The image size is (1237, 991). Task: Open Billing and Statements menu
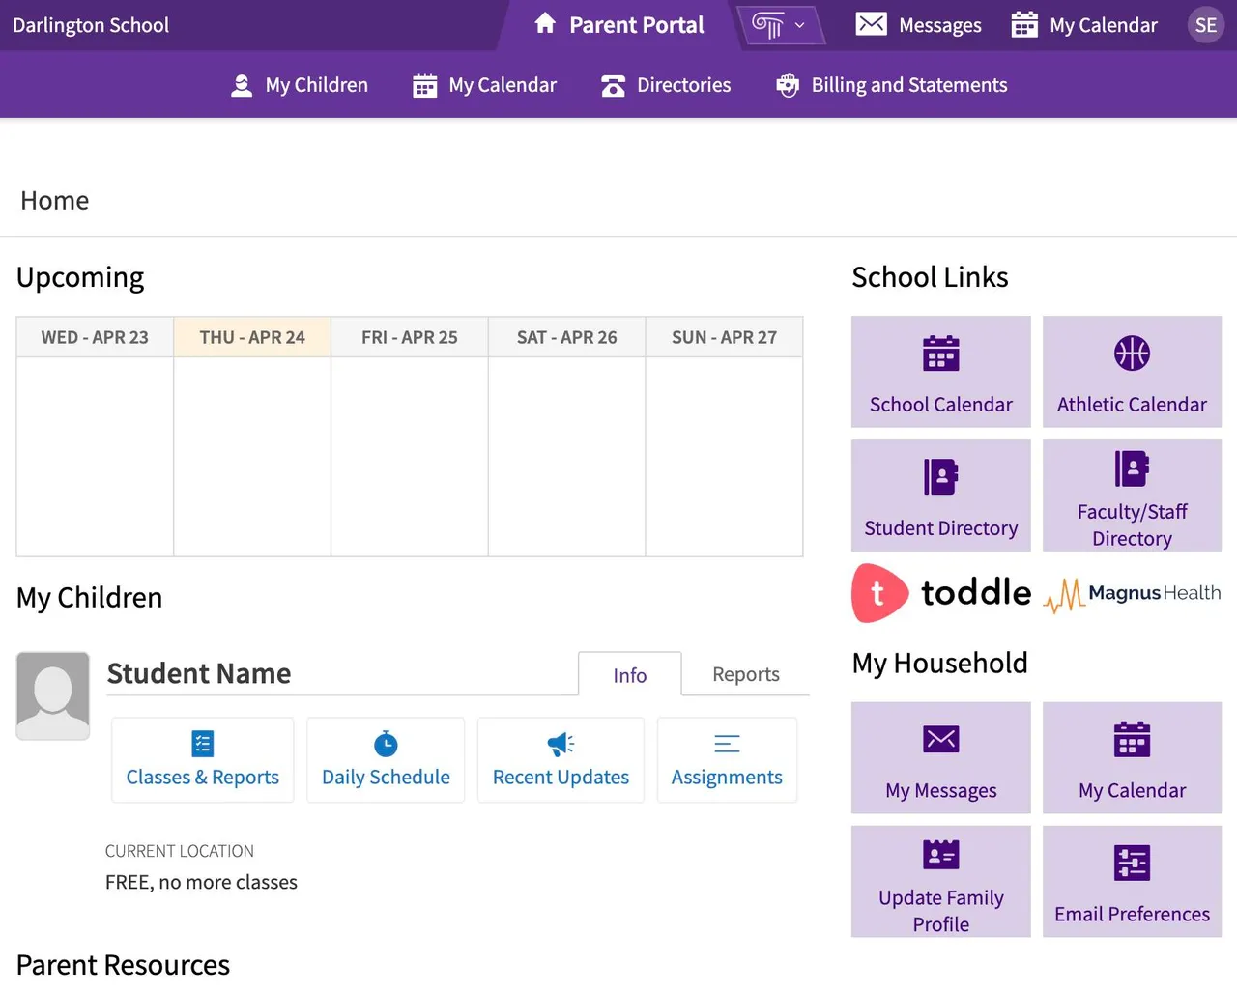coord(891,85)
